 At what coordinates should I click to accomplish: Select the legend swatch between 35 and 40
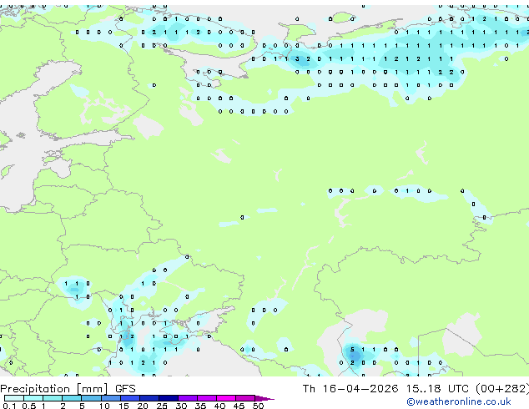(206, 398)
